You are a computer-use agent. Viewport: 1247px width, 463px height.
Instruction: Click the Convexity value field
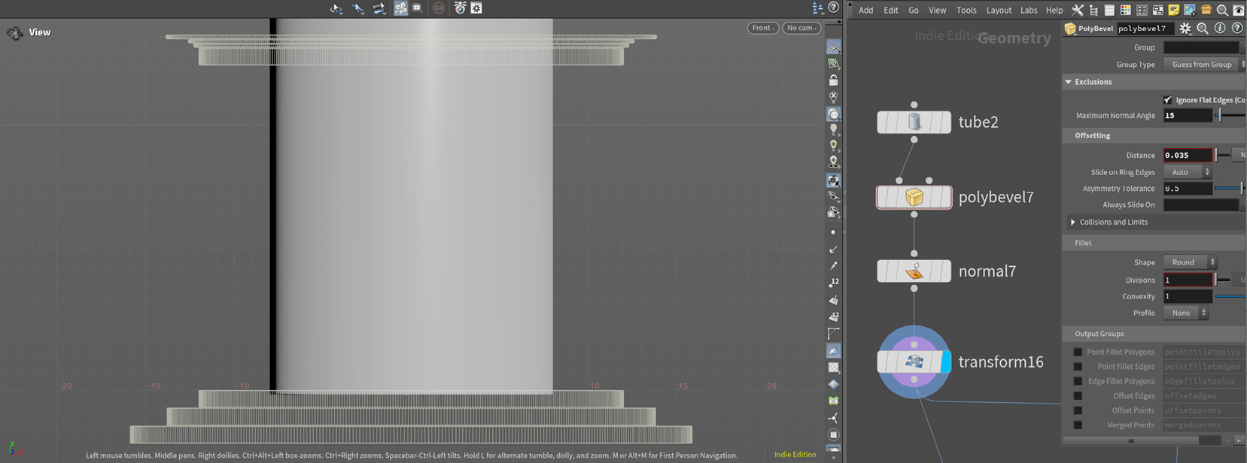pyautogui.click(x=1188, y=296)
